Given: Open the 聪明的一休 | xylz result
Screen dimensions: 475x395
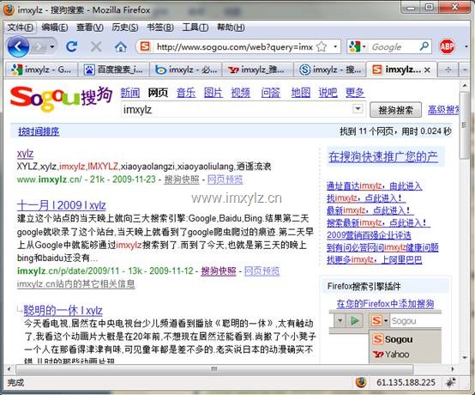Looking at the screenshot, I should pyautogui.click(x=63, y=310).
